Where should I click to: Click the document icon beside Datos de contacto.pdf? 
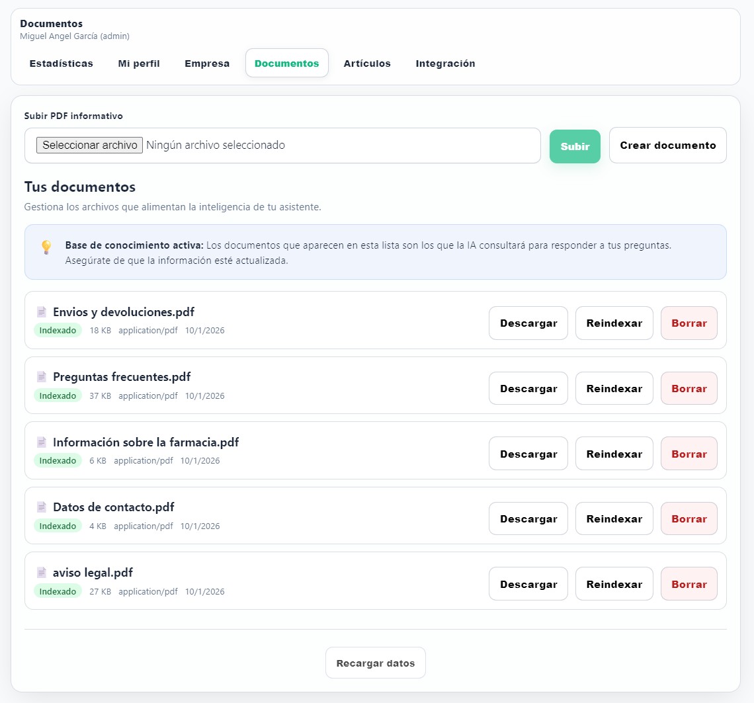42,507
